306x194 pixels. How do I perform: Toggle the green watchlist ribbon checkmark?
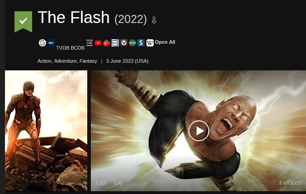[x=23, y=21]
